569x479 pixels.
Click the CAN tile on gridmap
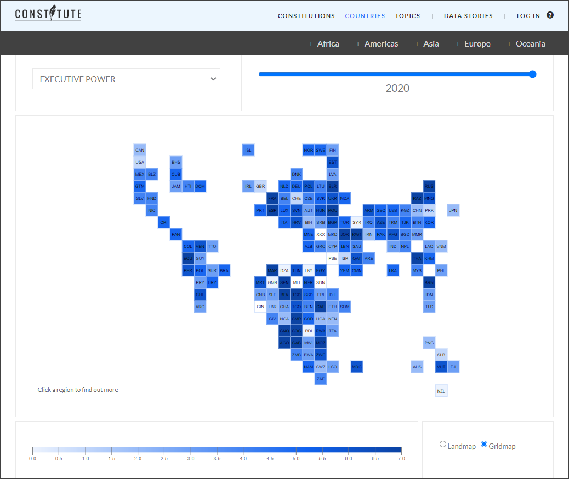140,150
